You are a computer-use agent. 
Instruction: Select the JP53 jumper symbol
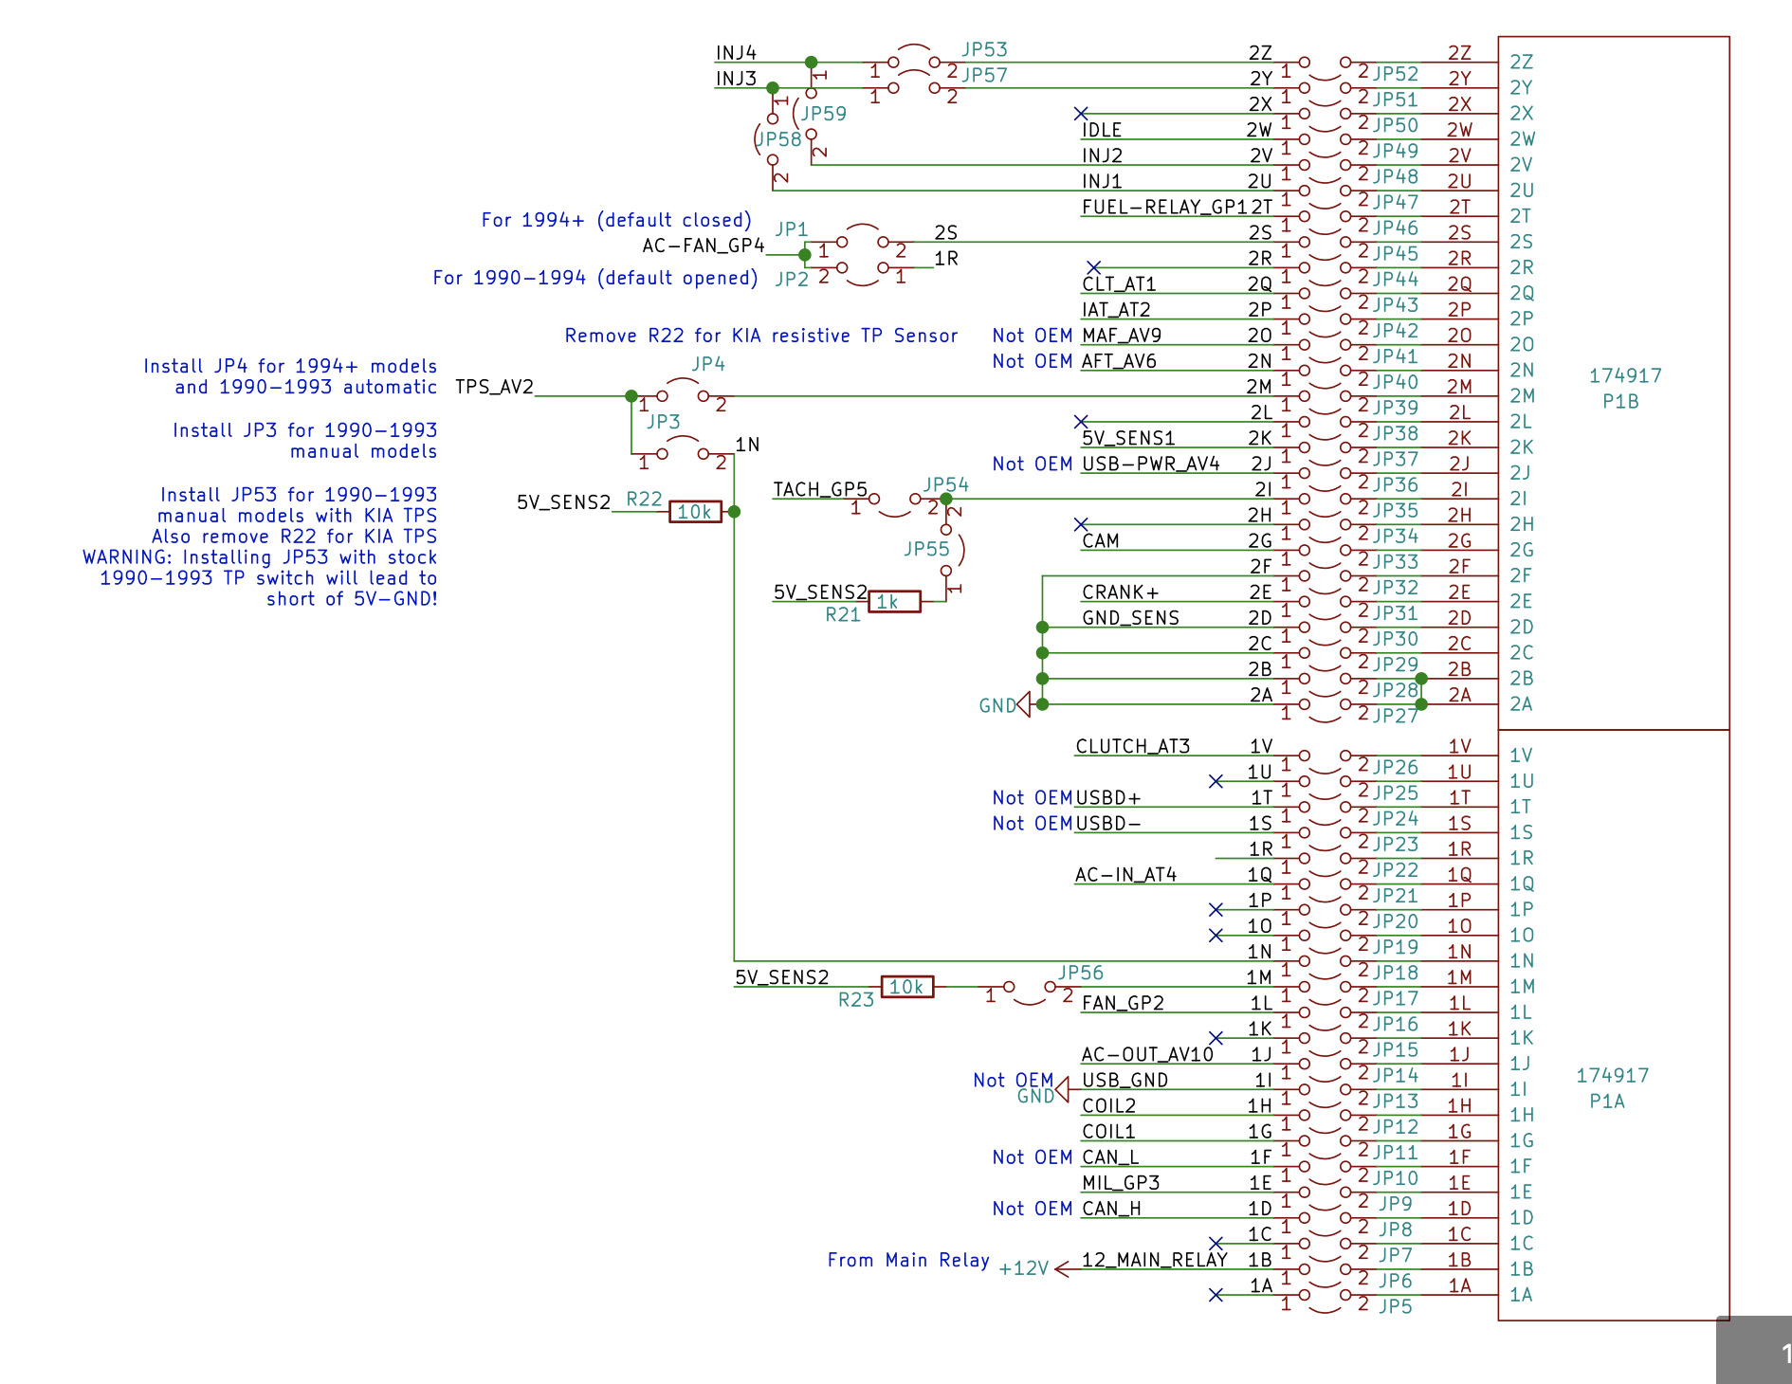point(914,57)
